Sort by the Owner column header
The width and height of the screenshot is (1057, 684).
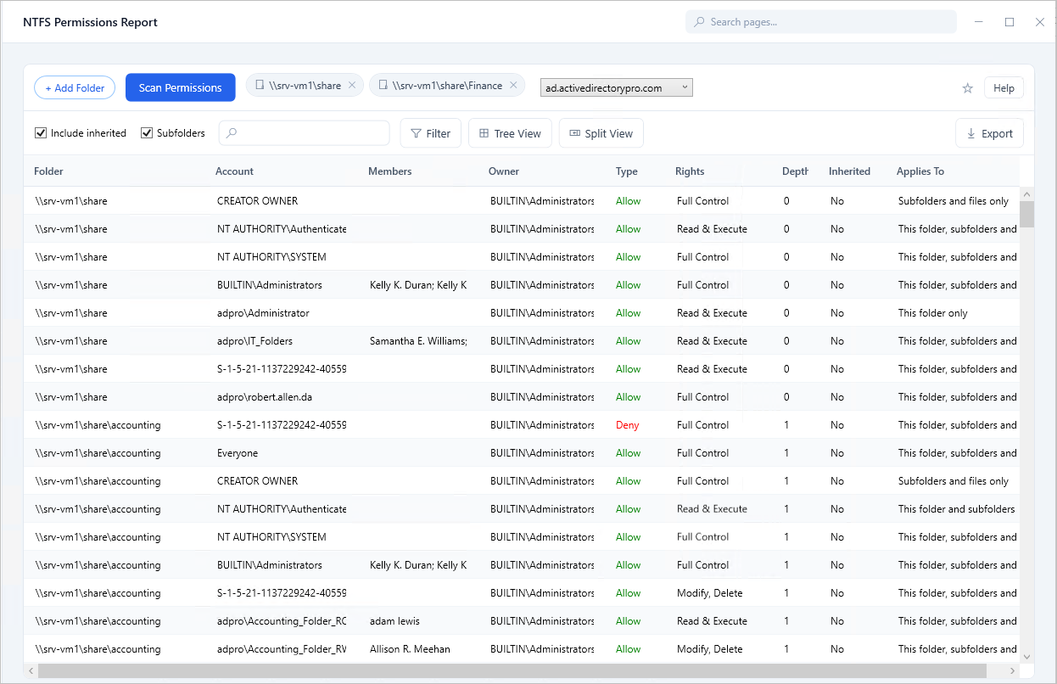click(504, 171)
